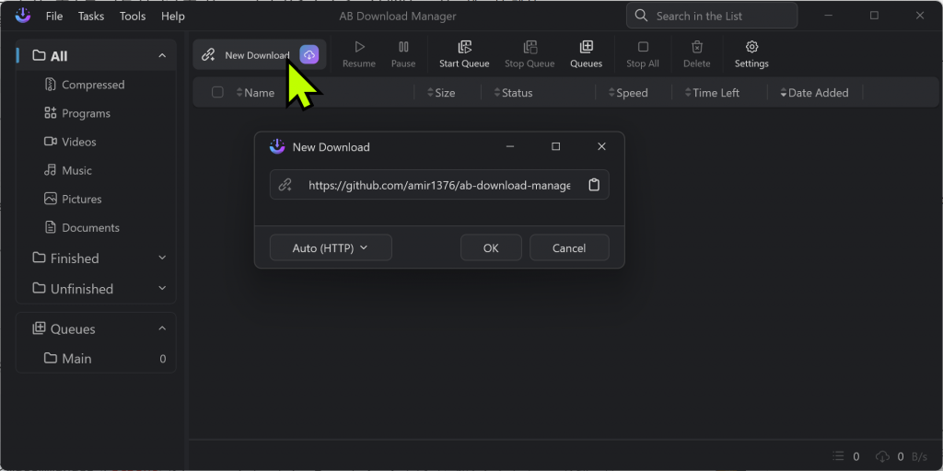The image size is (943, 471).
Task: Open the Auto (HTTP) dropdown
Action: point(331,247)
